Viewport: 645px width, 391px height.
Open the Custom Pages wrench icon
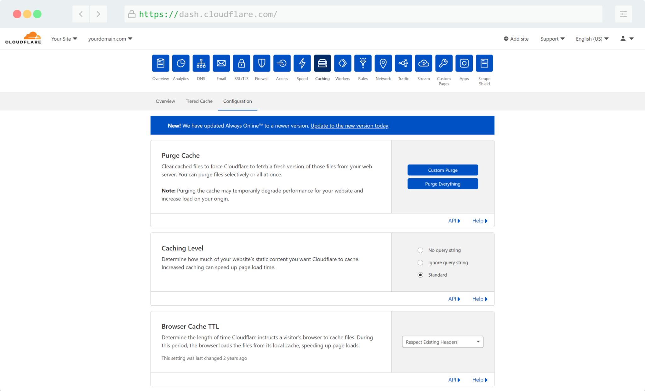click(444, 63)
